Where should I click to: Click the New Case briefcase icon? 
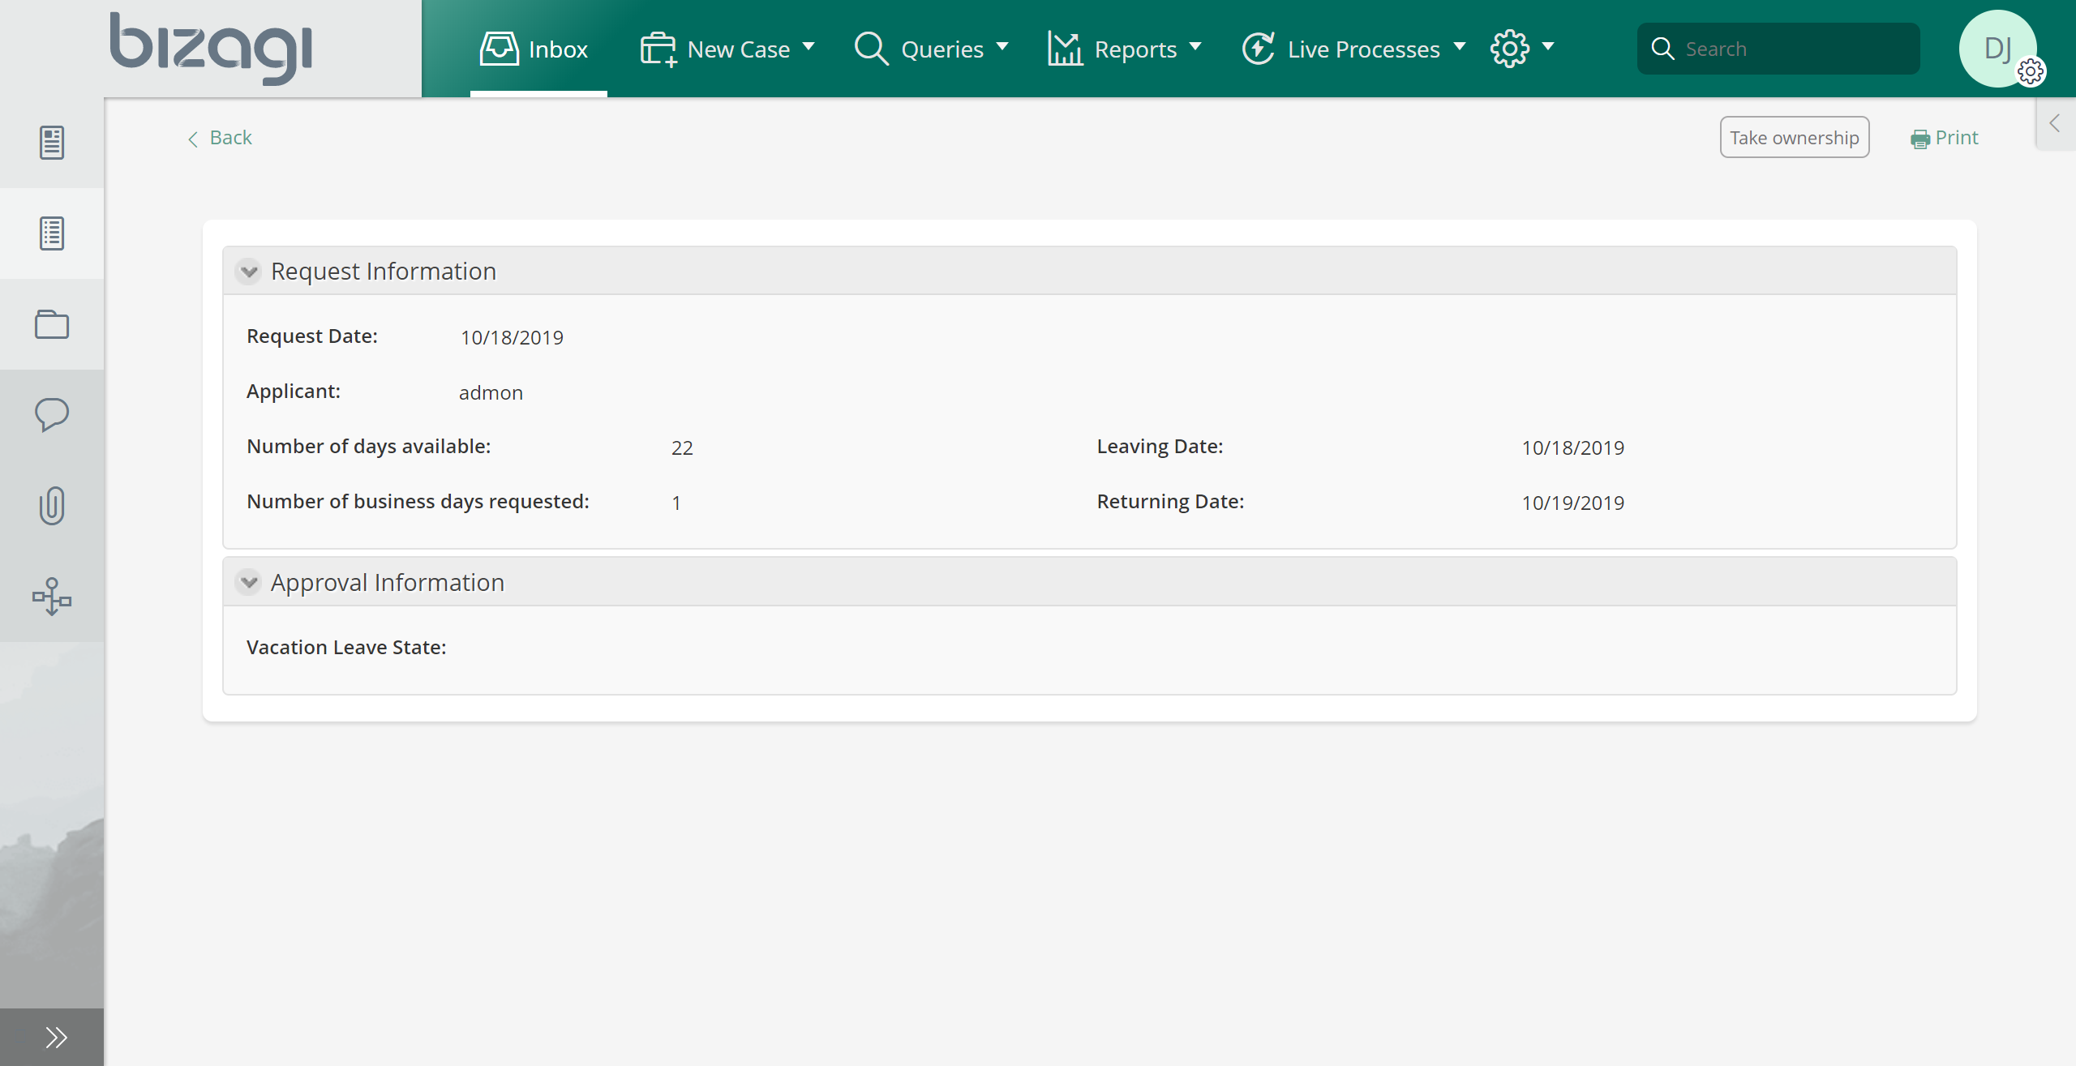[x=658, y=49]
